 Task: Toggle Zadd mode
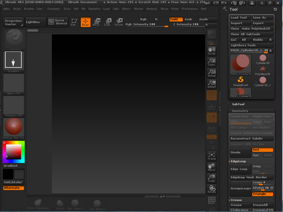(176, 19)
